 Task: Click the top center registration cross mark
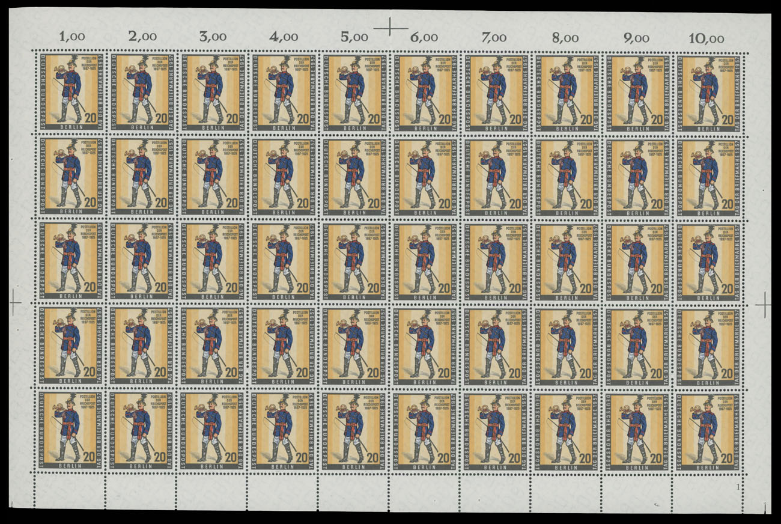click(x=390, y=26)
